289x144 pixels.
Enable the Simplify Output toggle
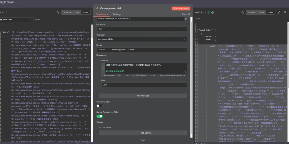click(99, 106)
